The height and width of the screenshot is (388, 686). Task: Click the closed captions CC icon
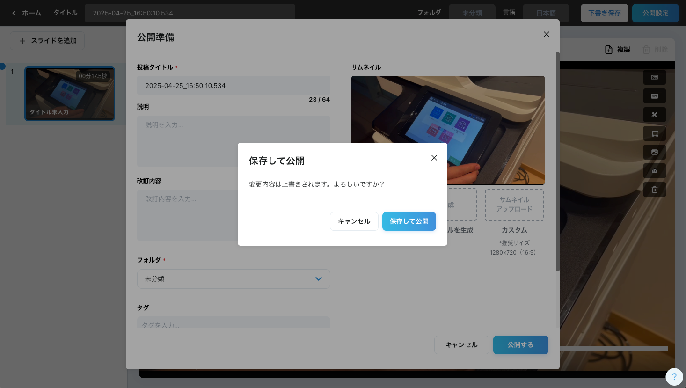click(655, 77)
